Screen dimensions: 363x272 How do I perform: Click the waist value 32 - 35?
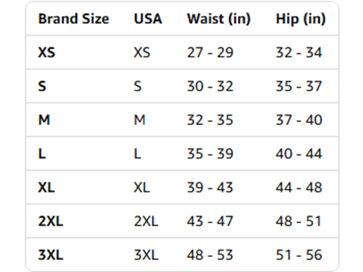pyautogui.click(x=210, y=120)
